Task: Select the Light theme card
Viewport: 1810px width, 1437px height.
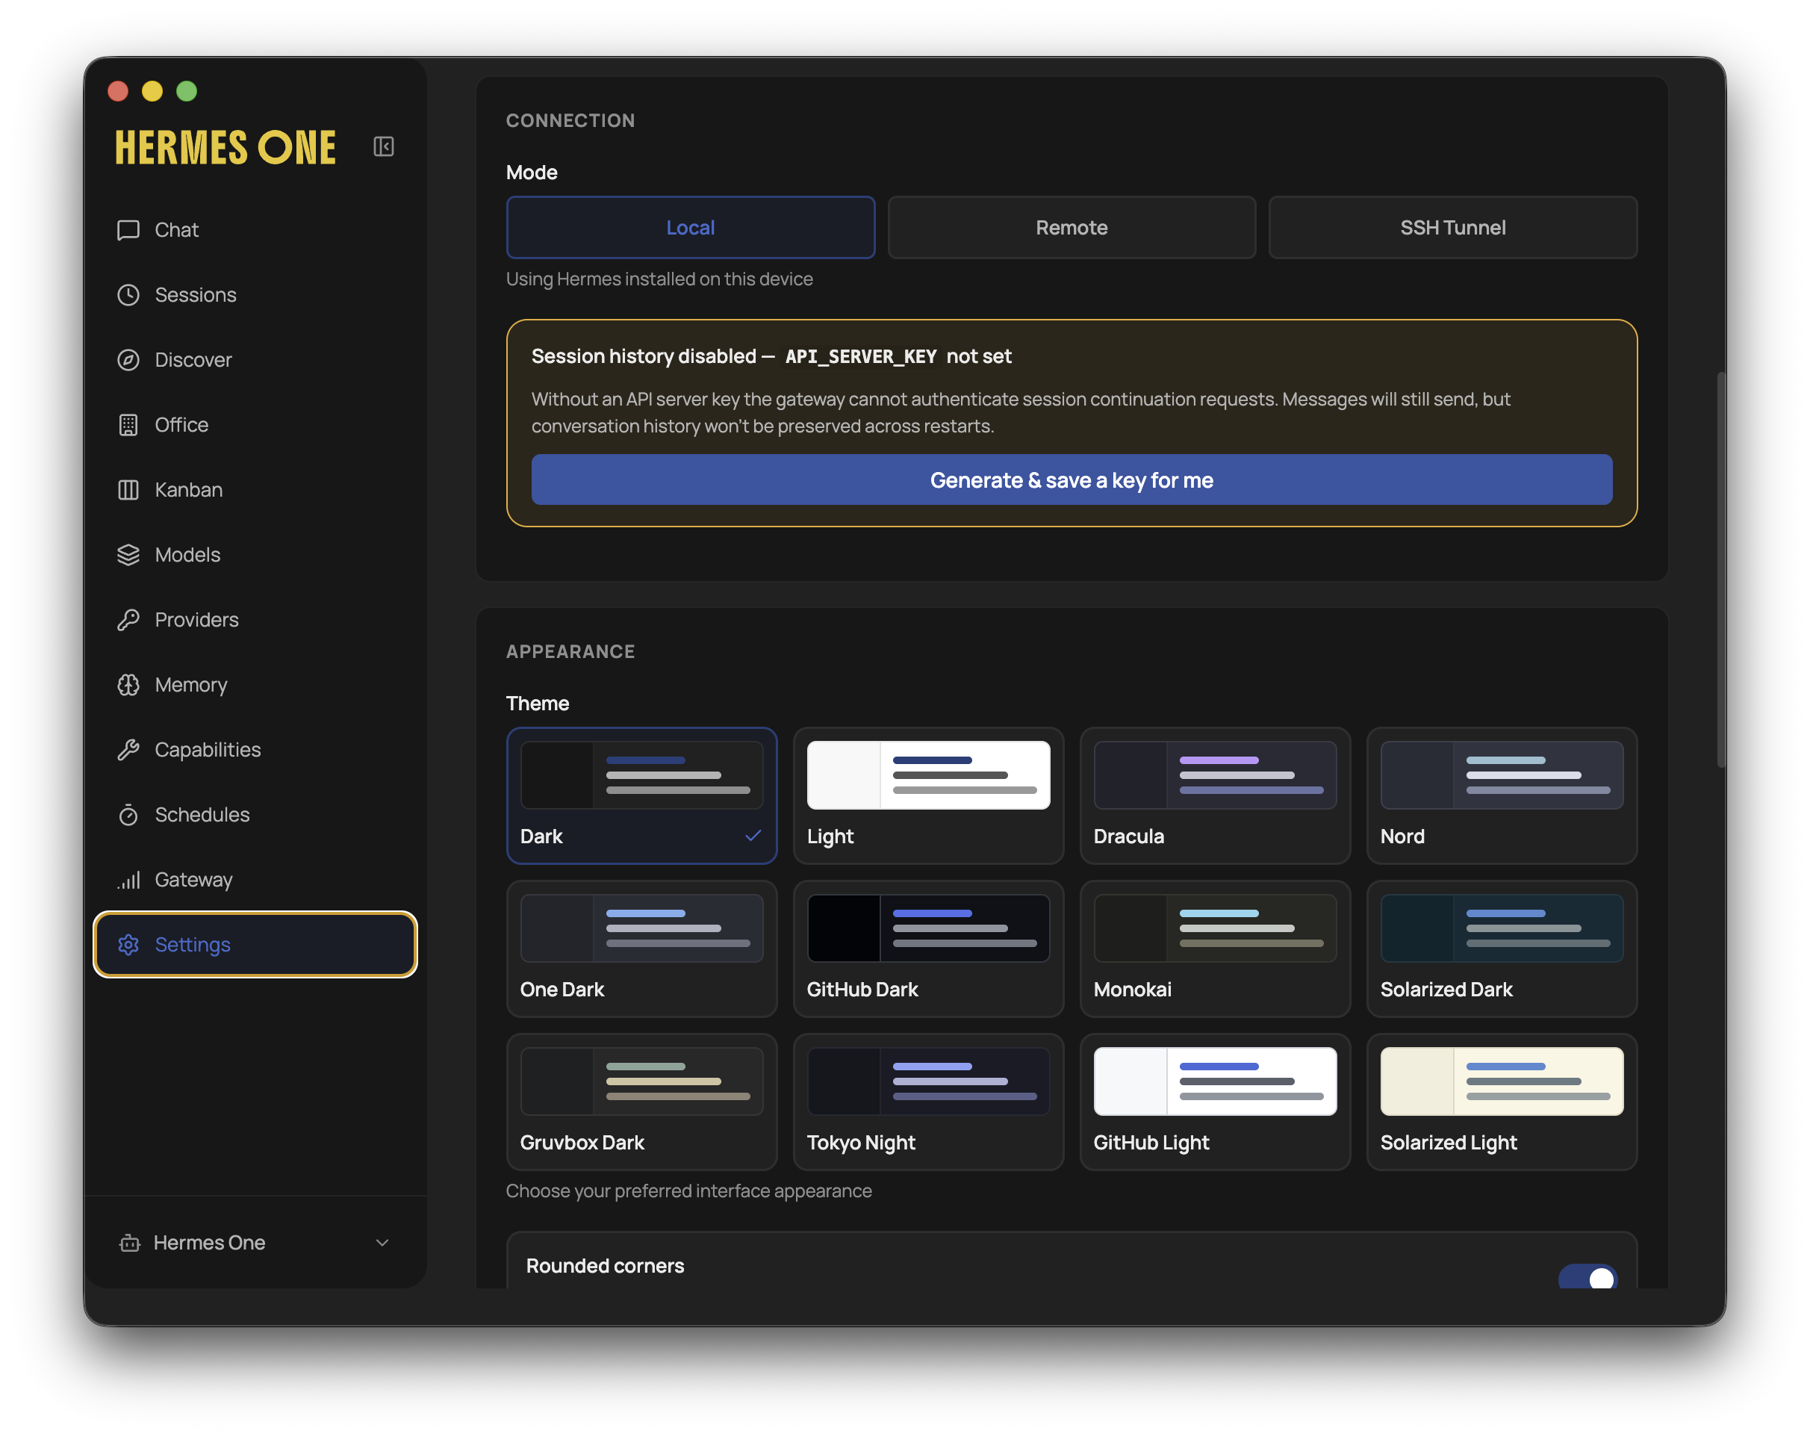Action: click(x=928, y=795)
